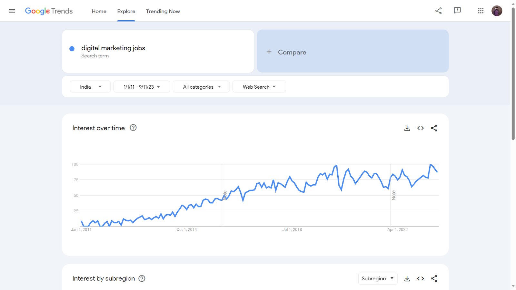
Task: Open help for Interest over time
Action: pos(133,128)
